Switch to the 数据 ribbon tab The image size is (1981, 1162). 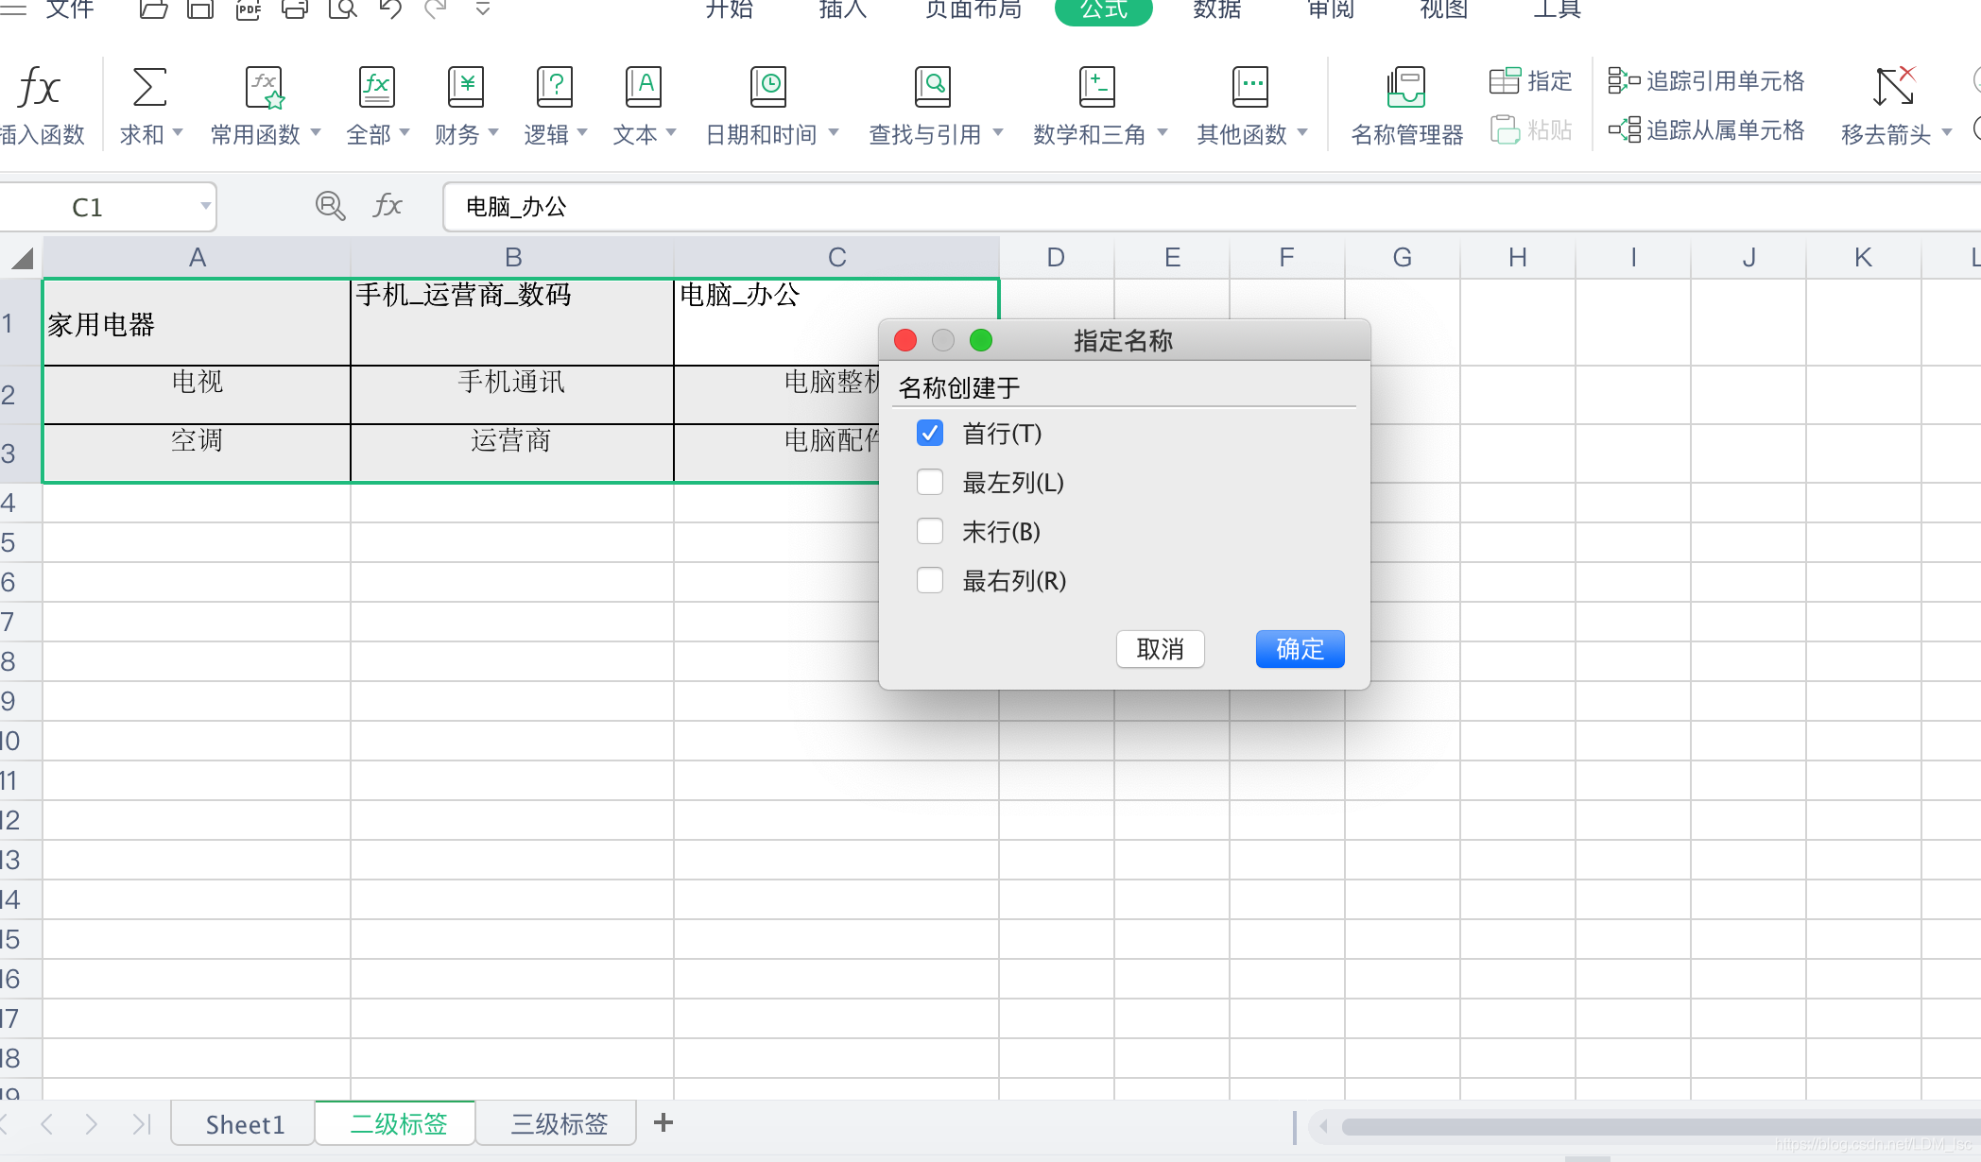[1216, 9]
